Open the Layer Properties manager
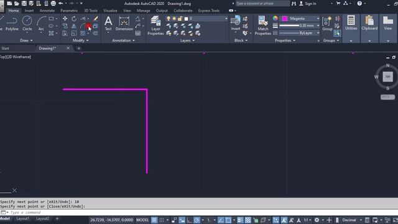 click(155, 26)
